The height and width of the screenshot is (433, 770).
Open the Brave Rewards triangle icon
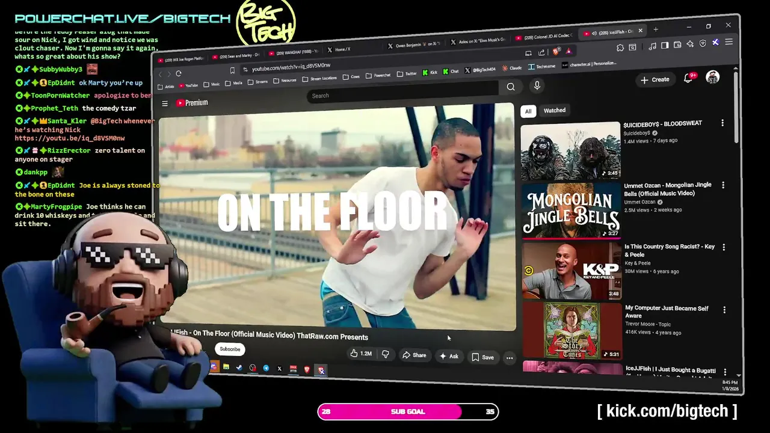pos(568,51)
